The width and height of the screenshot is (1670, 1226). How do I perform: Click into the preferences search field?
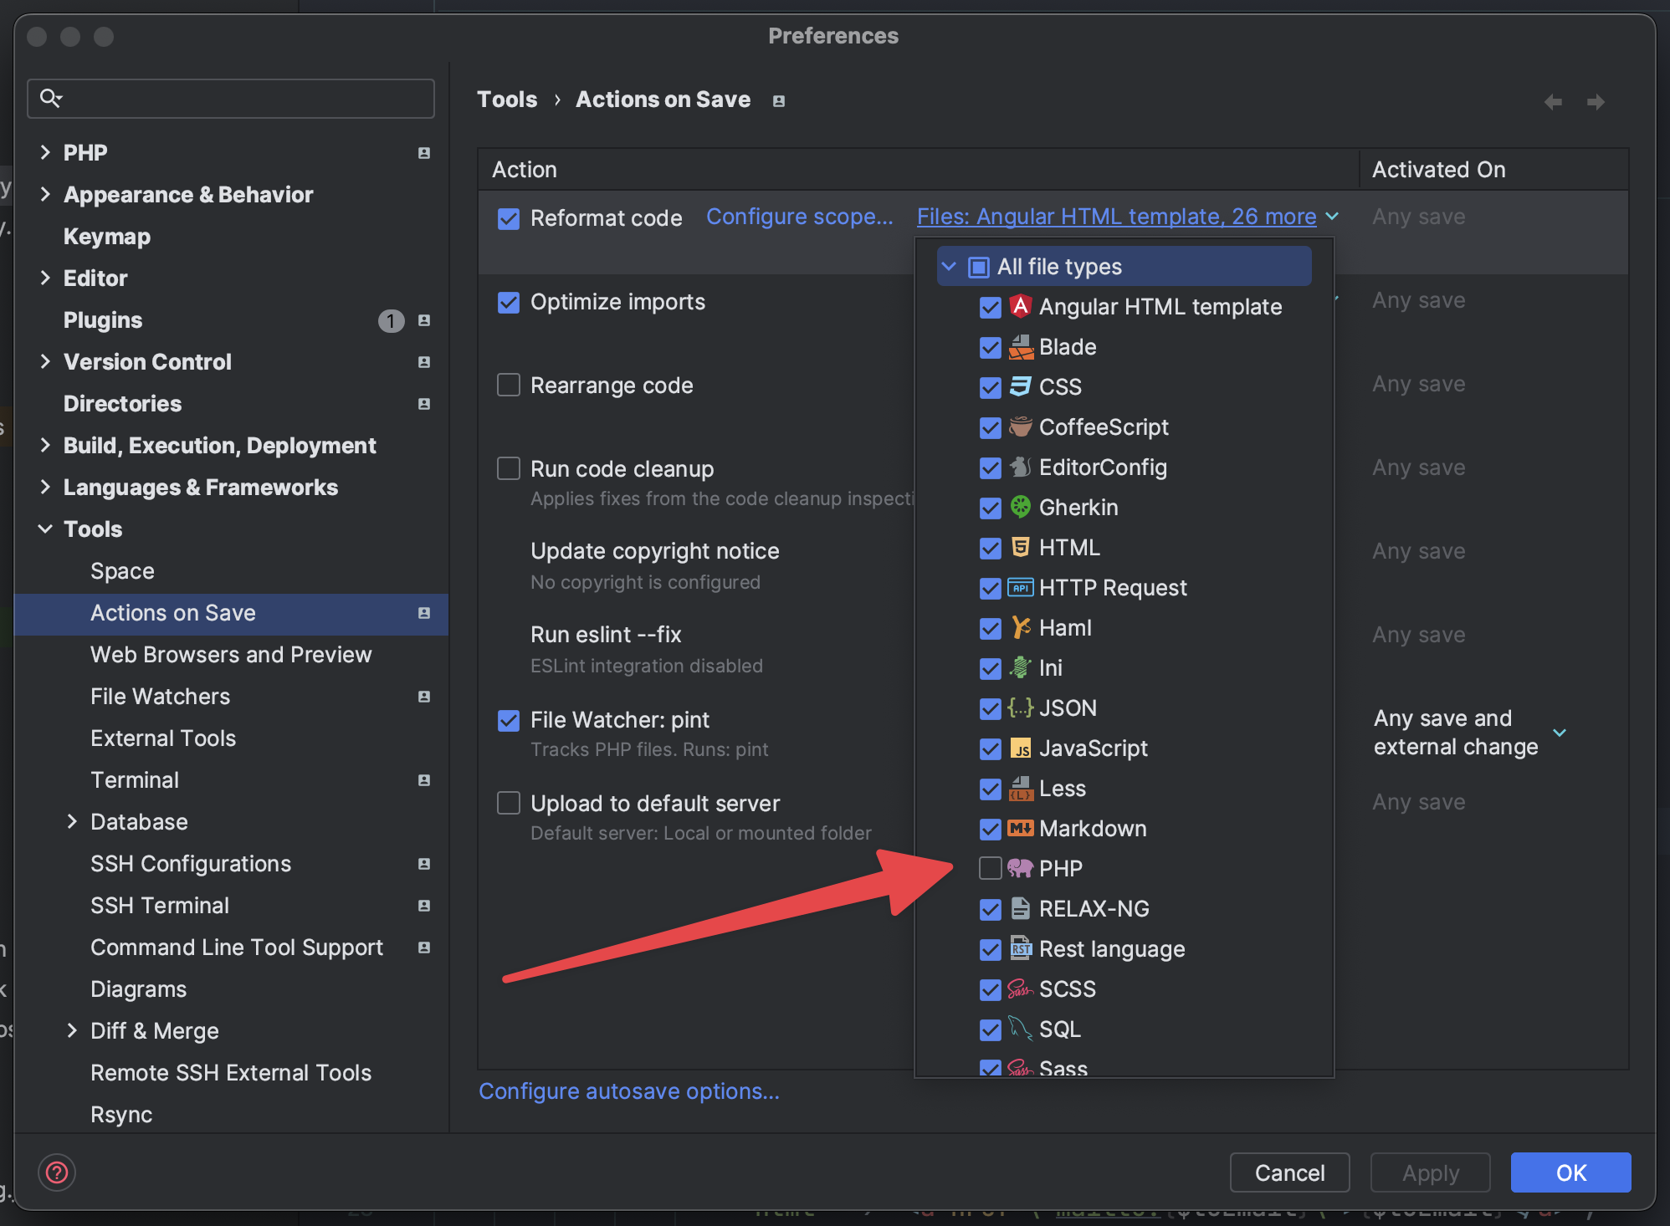[243, 99]
